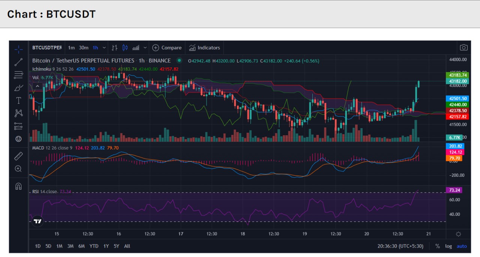
Task: Set date range to 6M
Action: click(x=81, y=246)
